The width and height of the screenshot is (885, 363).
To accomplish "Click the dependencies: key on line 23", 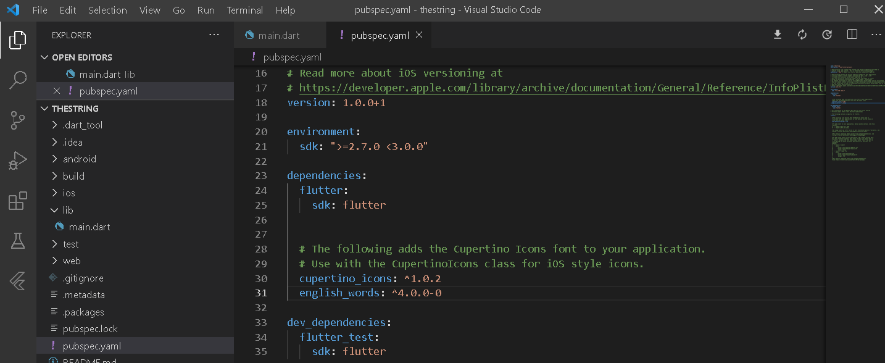I will pos(327,175).
